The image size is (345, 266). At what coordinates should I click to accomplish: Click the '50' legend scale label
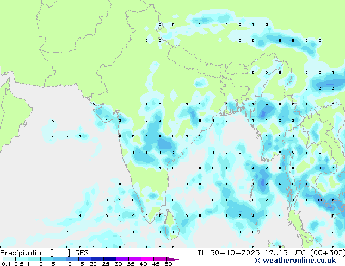pyautogui.click(x=168, y=264)
